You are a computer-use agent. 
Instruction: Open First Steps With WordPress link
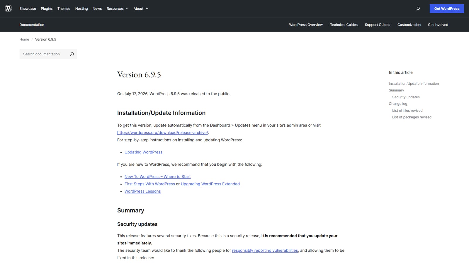tap(149, 184)
